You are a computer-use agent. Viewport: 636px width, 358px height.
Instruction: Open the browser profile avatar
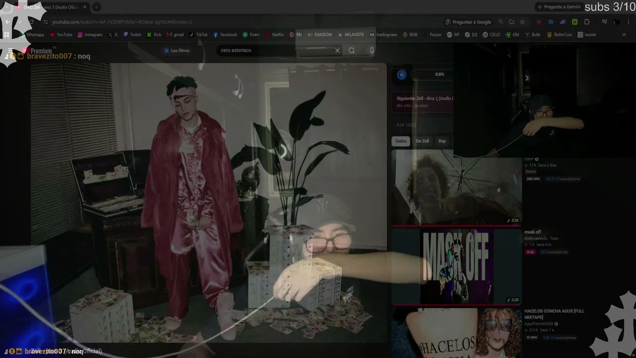pyautogui.click(x=616, y=22)
